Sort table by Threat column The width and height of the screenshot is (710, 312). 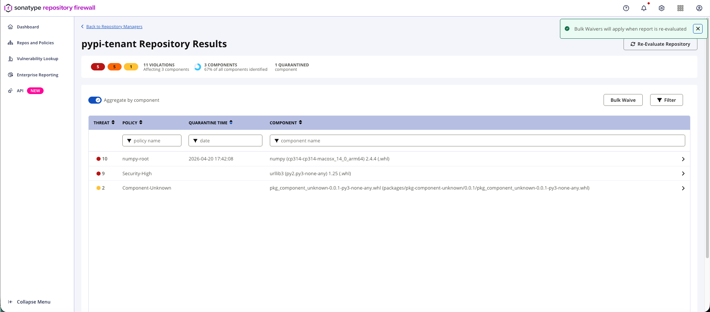click(x=104, y=122)
